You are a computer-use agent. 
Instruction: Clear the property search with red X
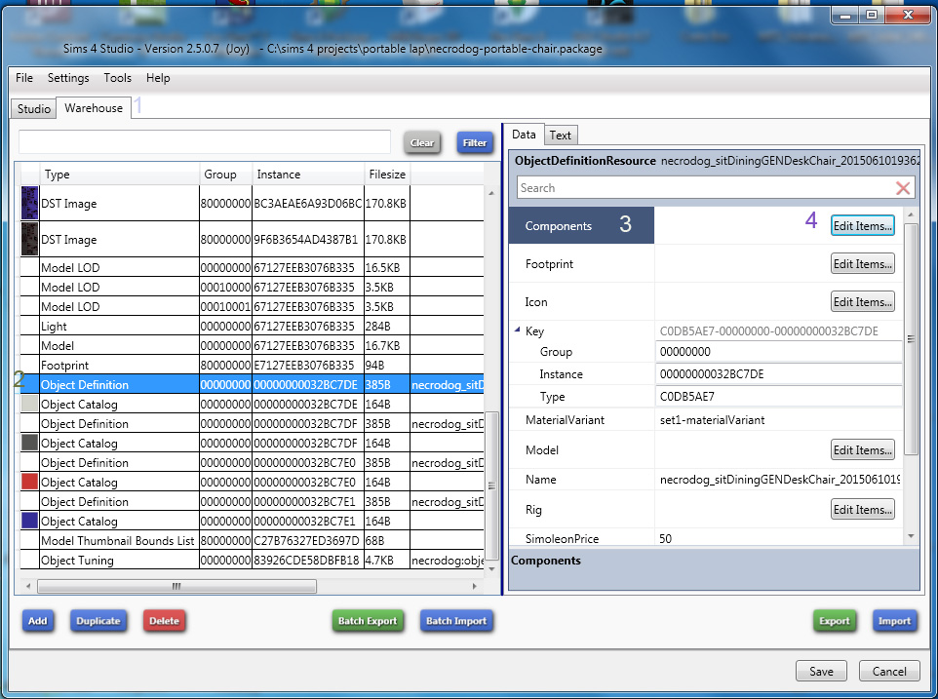tap(903, 188)
